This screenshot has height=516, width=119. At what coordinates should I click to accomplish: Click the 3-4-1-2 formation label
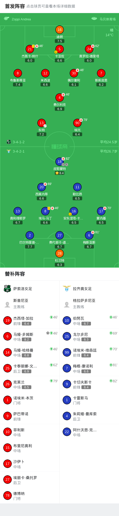pos(19,142)
